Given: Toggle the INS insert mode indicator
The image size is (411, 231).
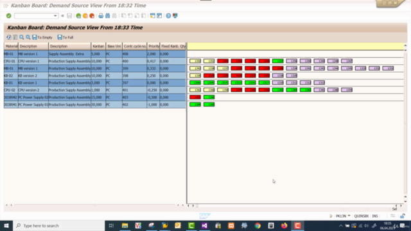Looking at the screenshot, I should pyautogui.click(x=375, y=216).
